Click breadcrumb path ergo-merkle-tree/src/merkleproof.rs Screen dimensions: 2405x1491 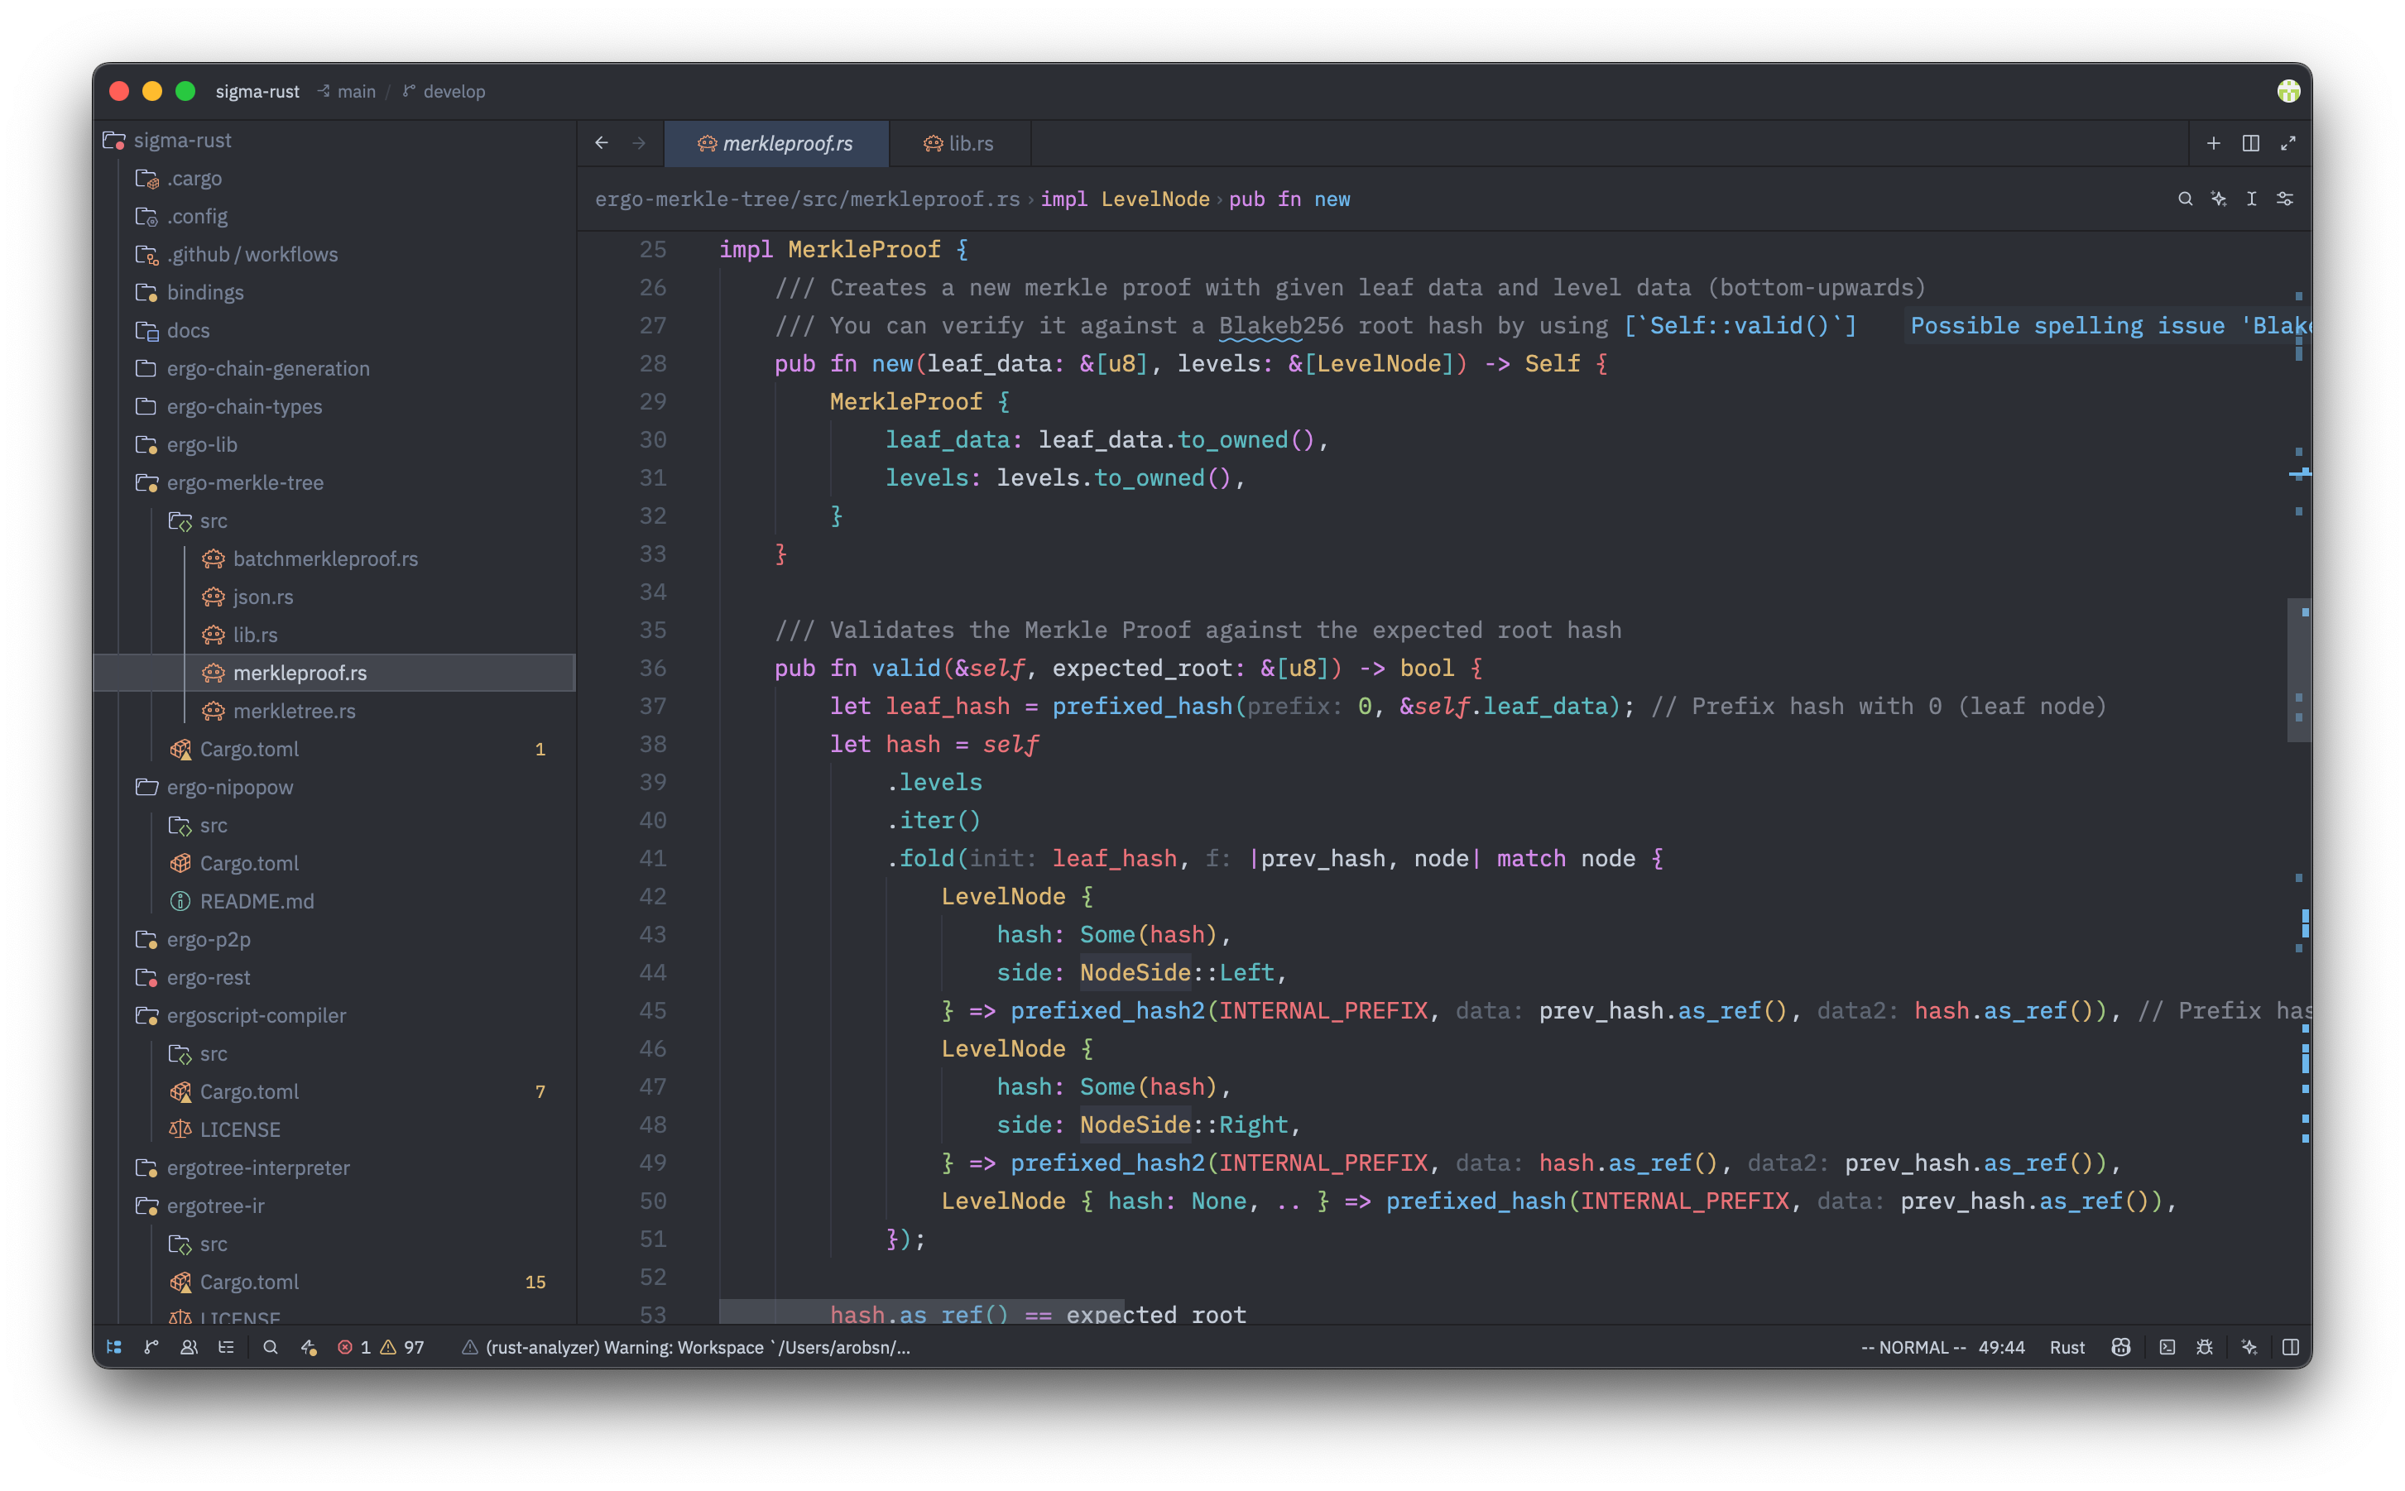[x=807, y=199]
